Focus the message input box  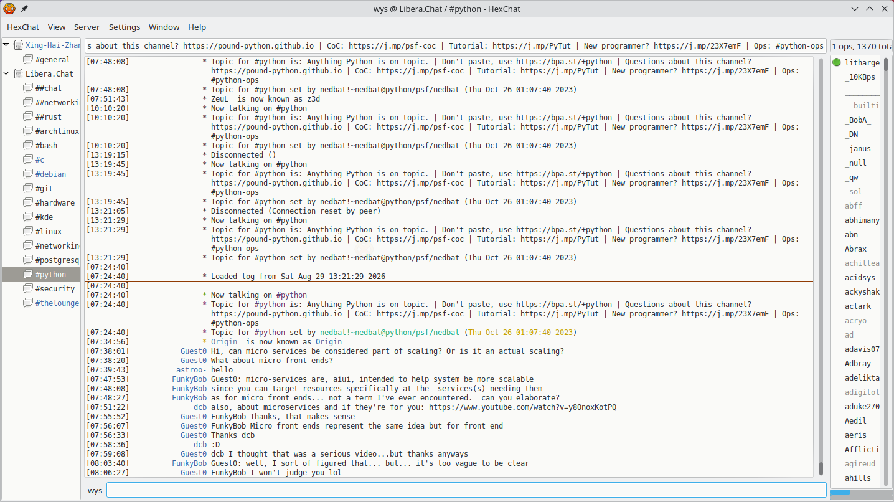point(466,490)
